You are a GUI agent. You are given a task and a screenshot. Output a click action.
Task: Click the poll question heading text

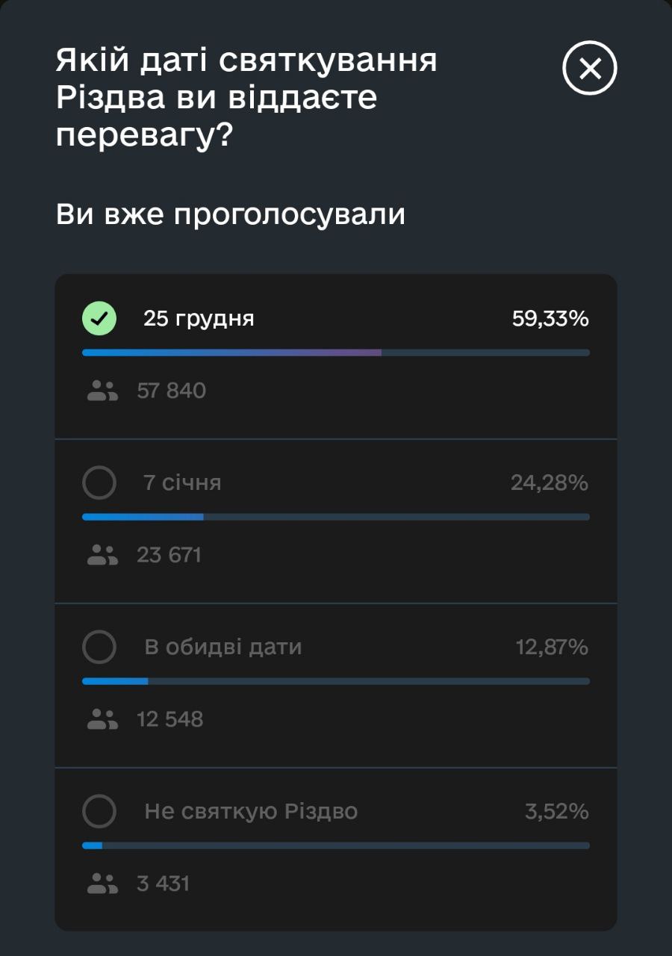[x=246, y=99]
